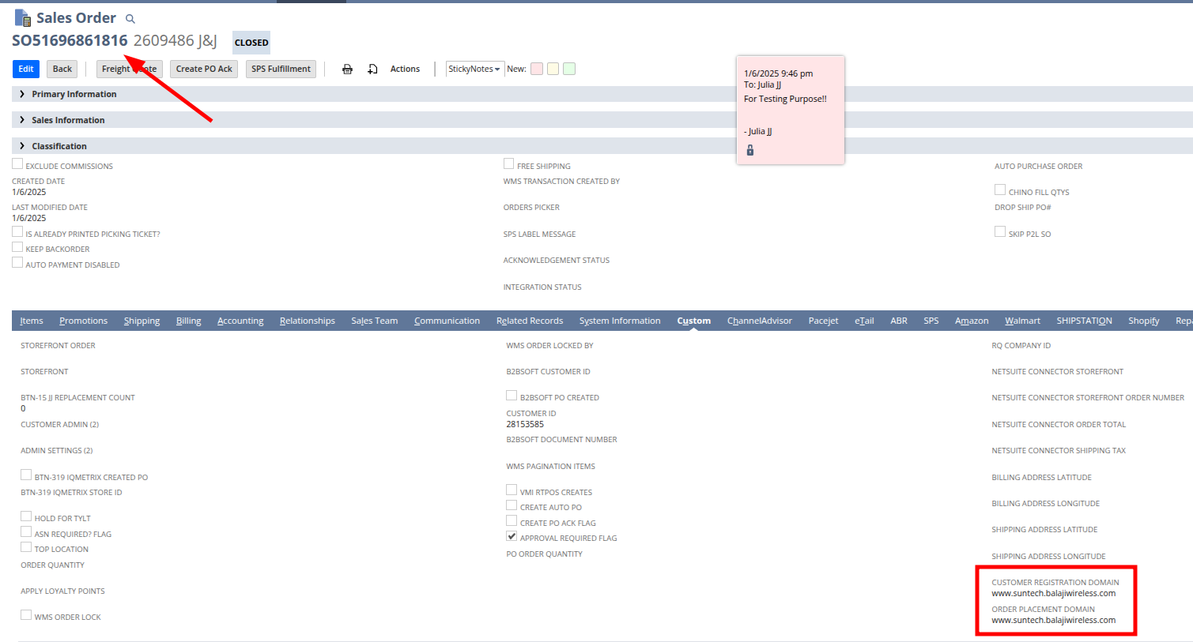1193x642 pixels.
Task: Create a new pink sticky note
Action: click(x=537, y=69)
